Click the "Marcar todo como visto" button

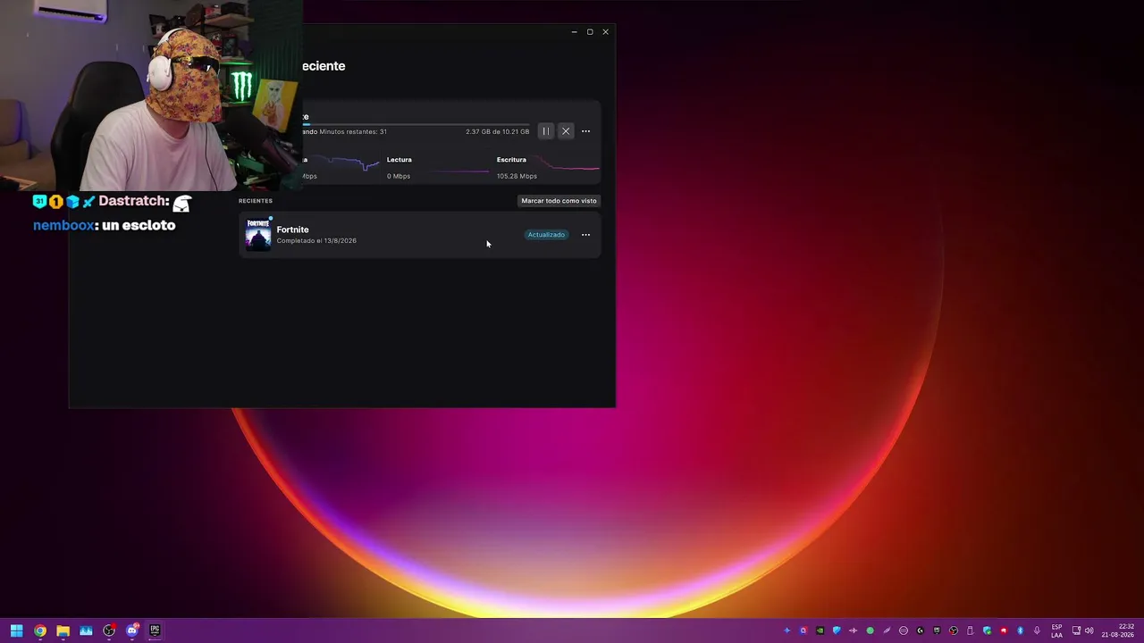559,201
